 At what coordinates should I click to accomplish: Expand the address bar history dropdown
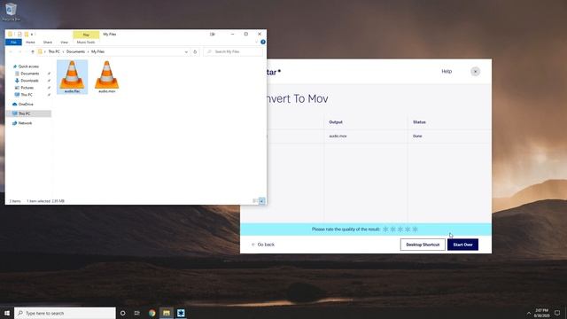tap(186, 51)
